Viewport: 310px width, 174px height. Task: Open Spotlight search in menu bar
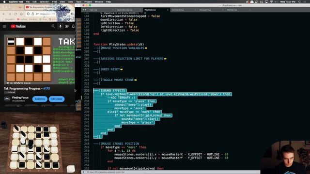300,2
